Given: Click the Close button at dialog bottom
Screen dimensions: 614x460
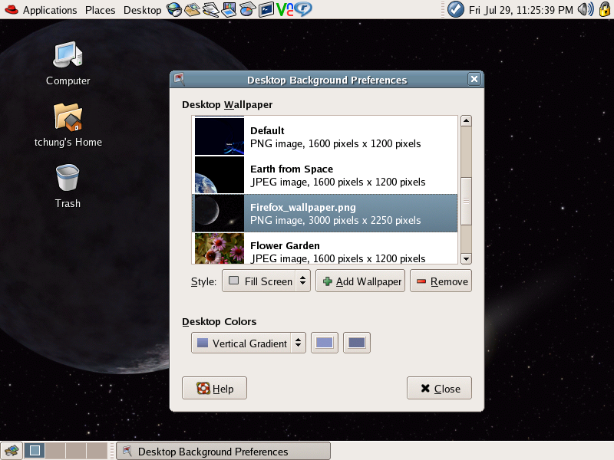Looking at the screenshot, I should [439, 388].
